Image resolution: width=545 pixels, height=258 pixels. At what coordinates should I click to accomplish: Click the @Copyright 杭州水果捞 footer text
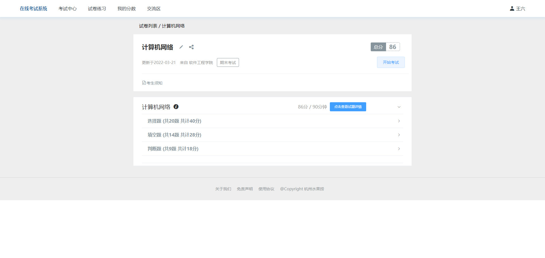click(x=302, y=189)
